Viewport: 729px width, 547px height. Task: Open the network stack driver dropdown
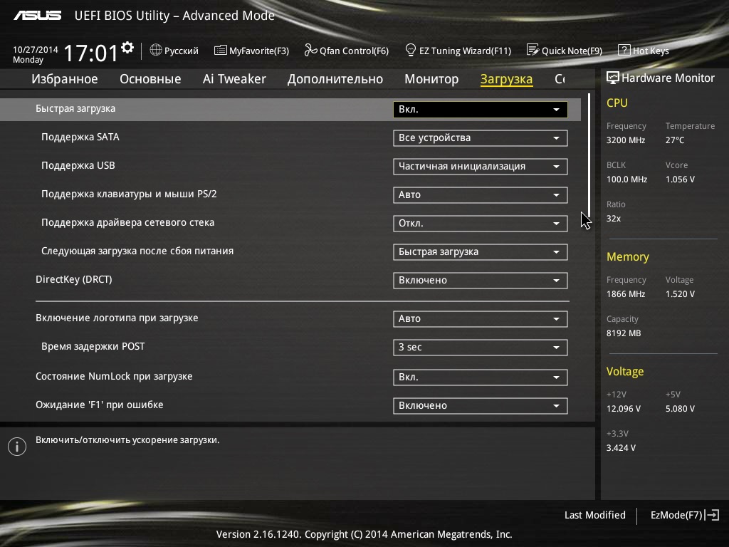(481, 223)
